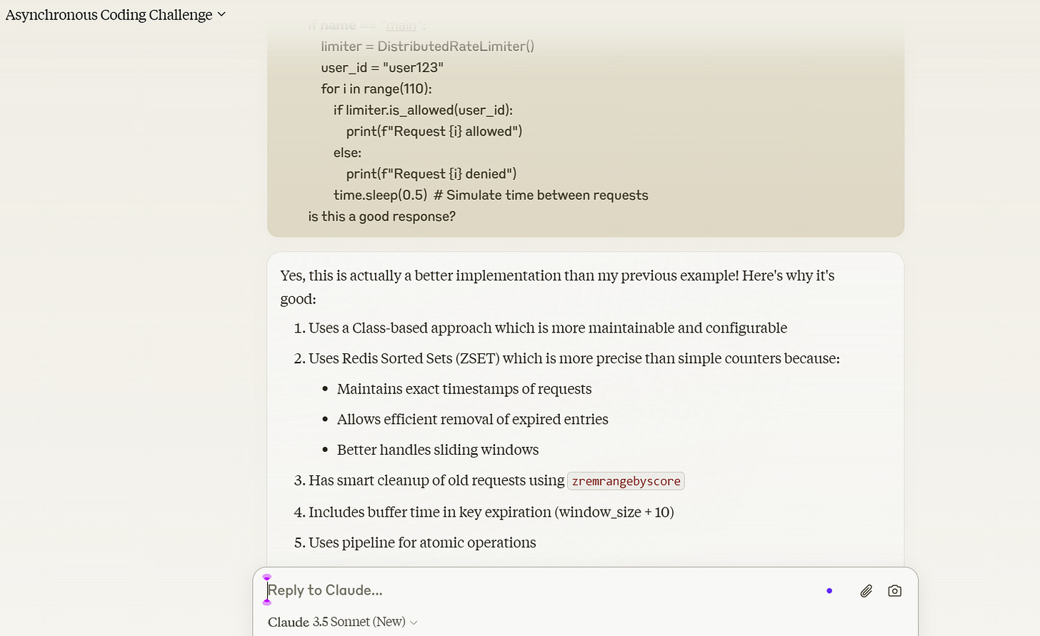Click the camera screenshot capture icon
Viewport: 1040px width, 636px height.
pyautogui.click(x=894, y=591)
